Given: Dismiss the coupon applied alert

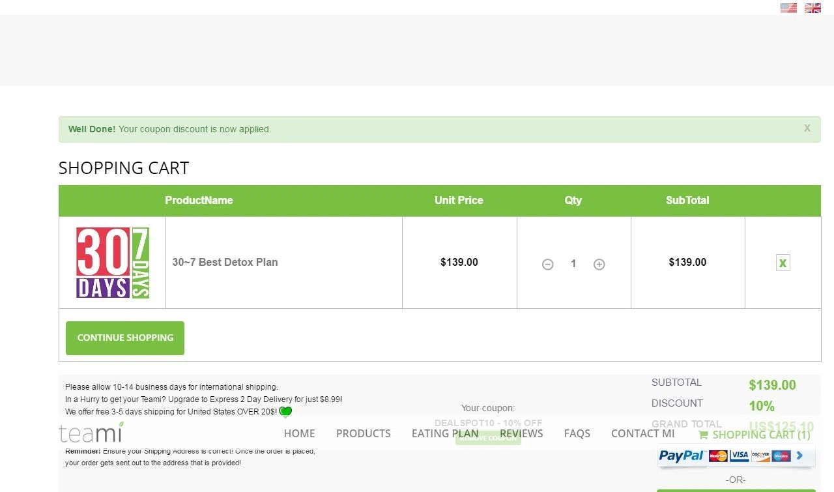Looking at the screenshot, I should click(807, 128).
